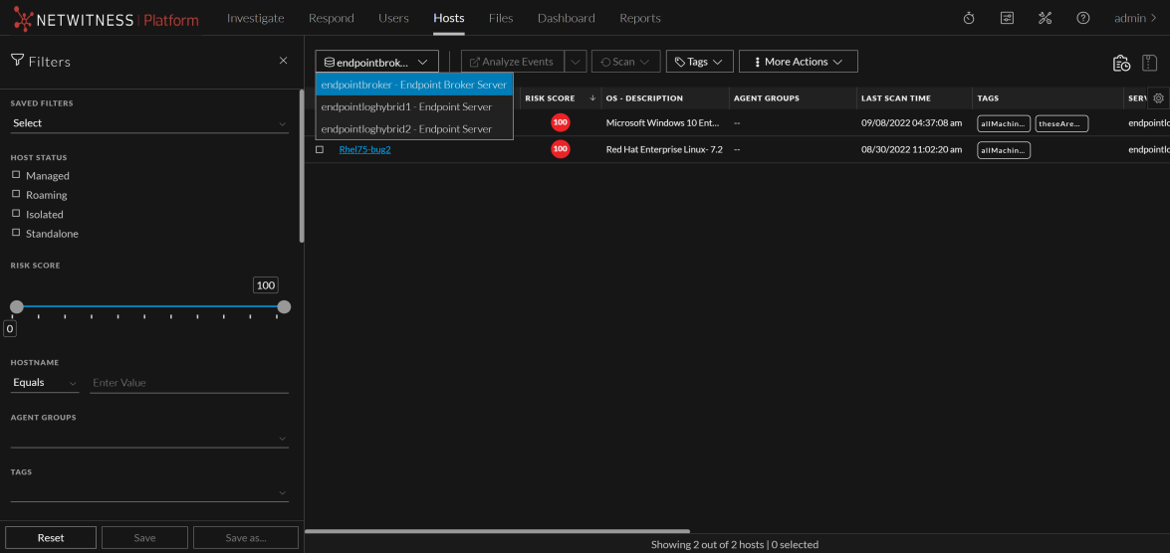Toggle the endpointbroker server selector dropdown
The height and width of the screenshot is (553, 1170).
tap(376, 62)
